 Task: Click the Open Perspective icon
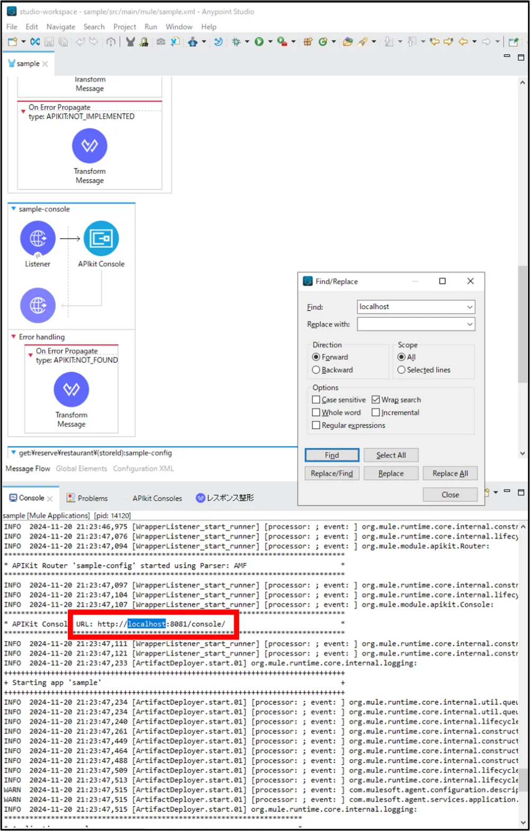(513, 41)
